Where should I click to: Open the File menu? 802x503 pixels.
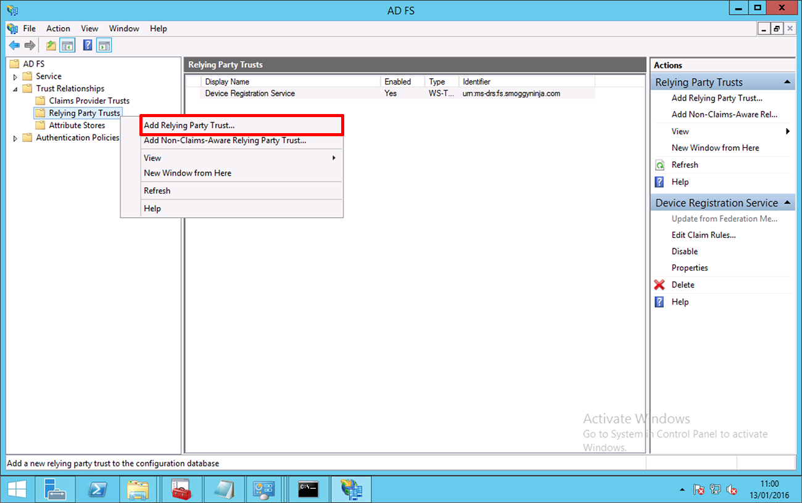coord(30,28)
